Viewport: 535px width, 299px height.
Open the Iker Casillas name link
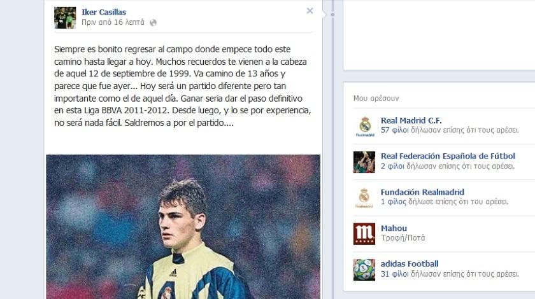(x=104, y=12)
